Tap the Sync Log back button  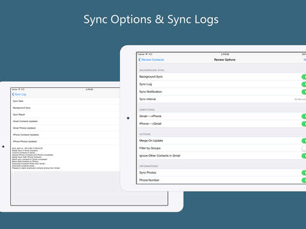click(x=19, y=94)
